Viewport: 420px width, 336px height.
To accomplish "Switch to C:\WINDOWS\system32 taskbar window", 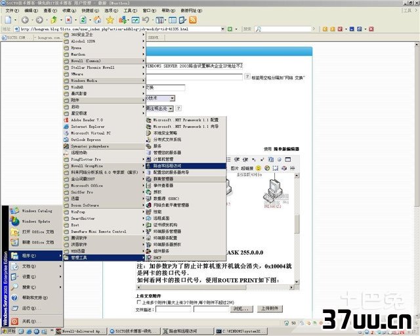I will [x=241, y=331].
